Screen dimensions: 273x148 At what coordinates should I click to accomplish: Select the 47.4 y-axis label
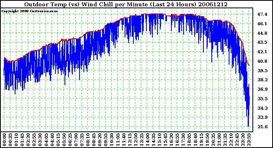point(262,14)
